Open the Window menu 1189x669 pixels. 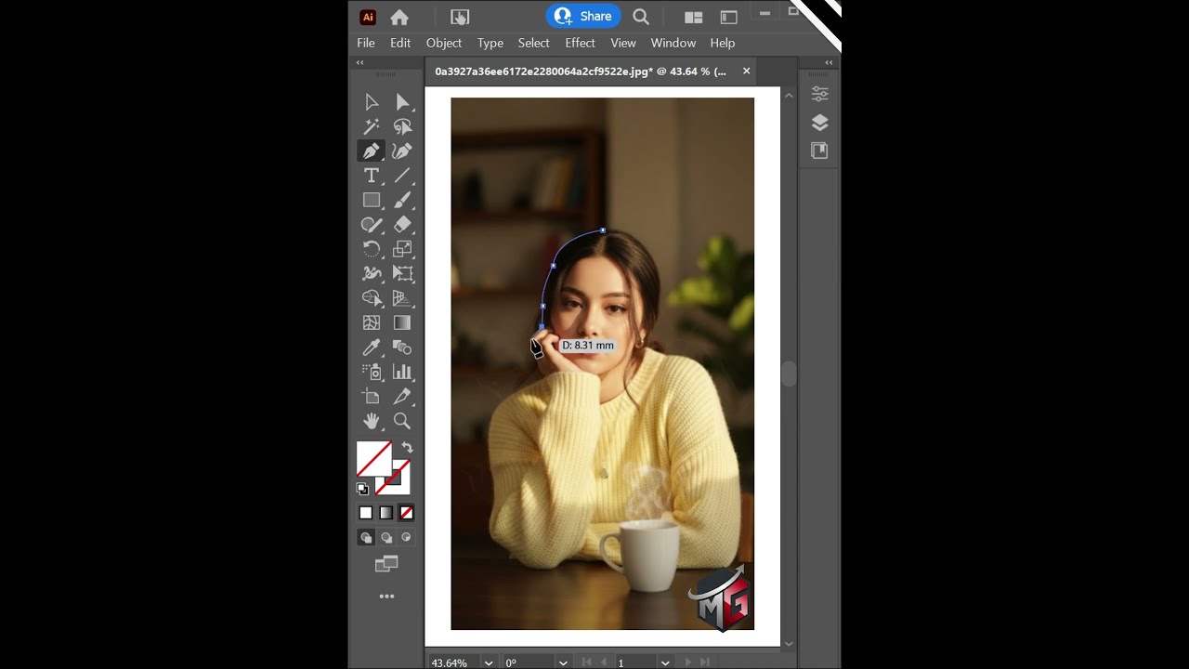point(673,43)
